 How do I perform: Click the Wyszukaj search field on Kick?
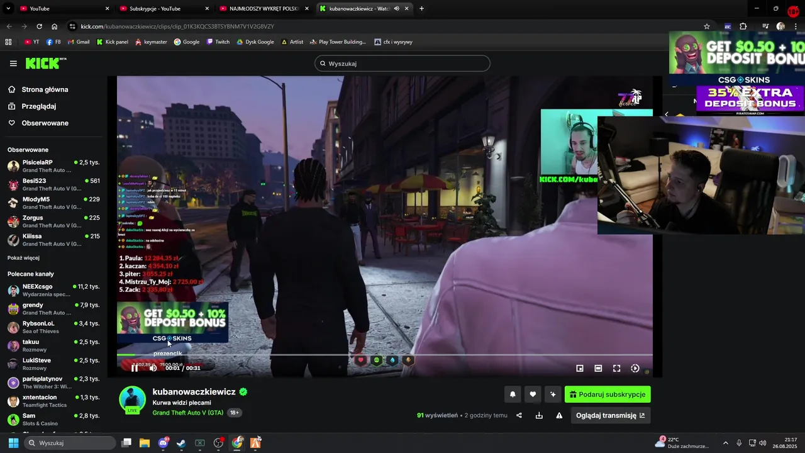402,64
